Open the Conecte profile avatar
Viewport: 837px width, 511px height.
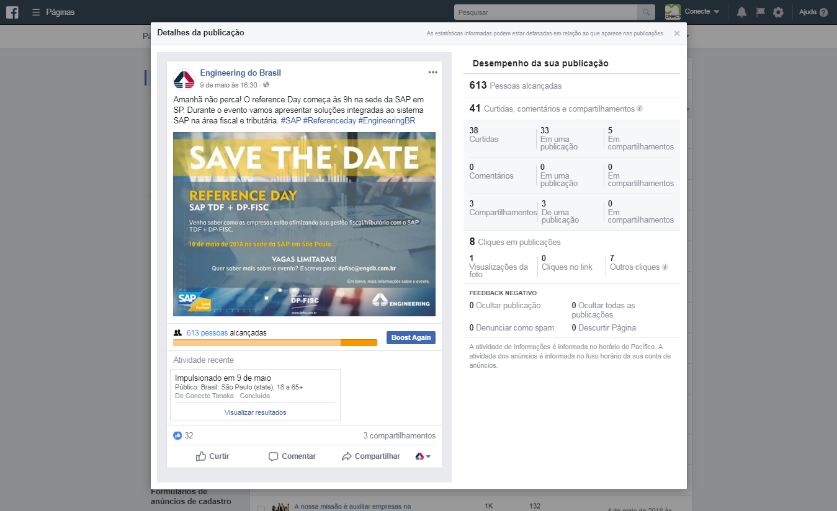(x=673, y=12)
